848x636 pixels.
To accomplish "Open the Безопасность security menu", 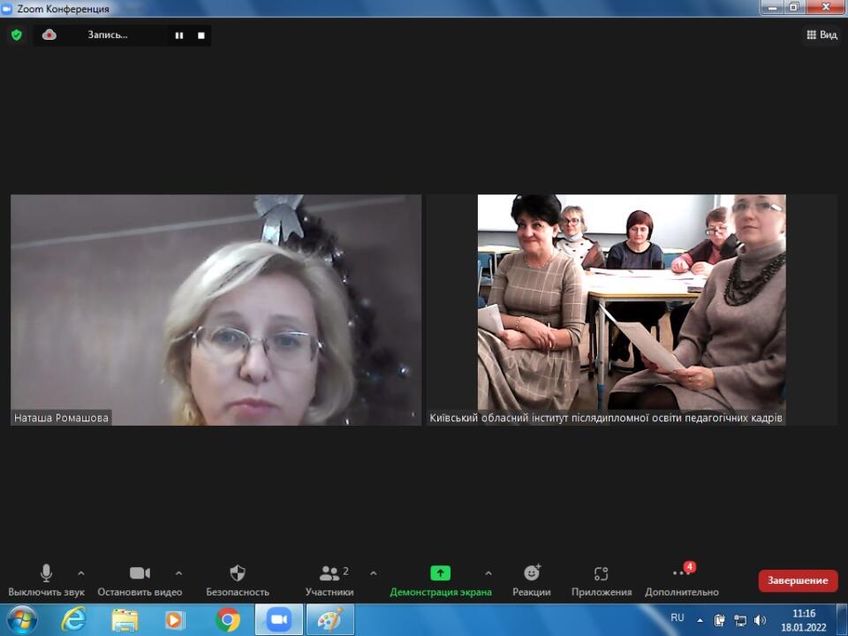I will (238, 580).
